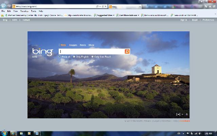Click the browser Back arrow button
The width and height of the screenshot is (217, 136).
4,6
